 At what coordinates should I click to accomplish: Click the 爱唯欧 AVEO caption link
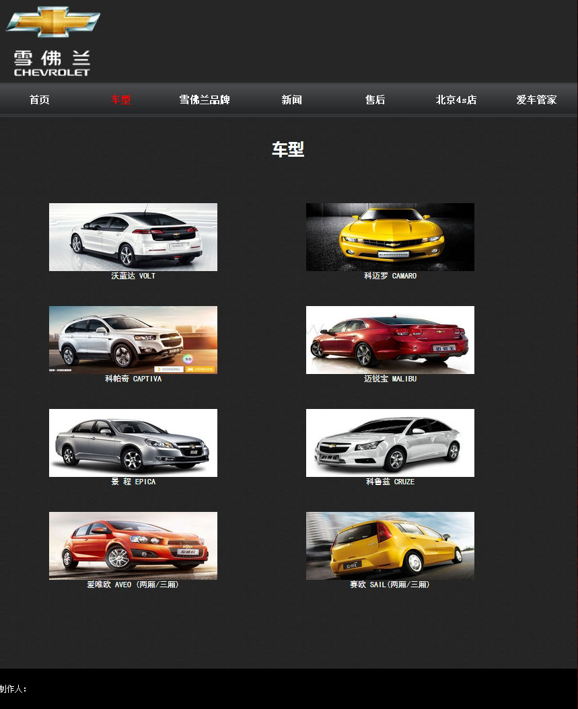(x=133, y=585)
